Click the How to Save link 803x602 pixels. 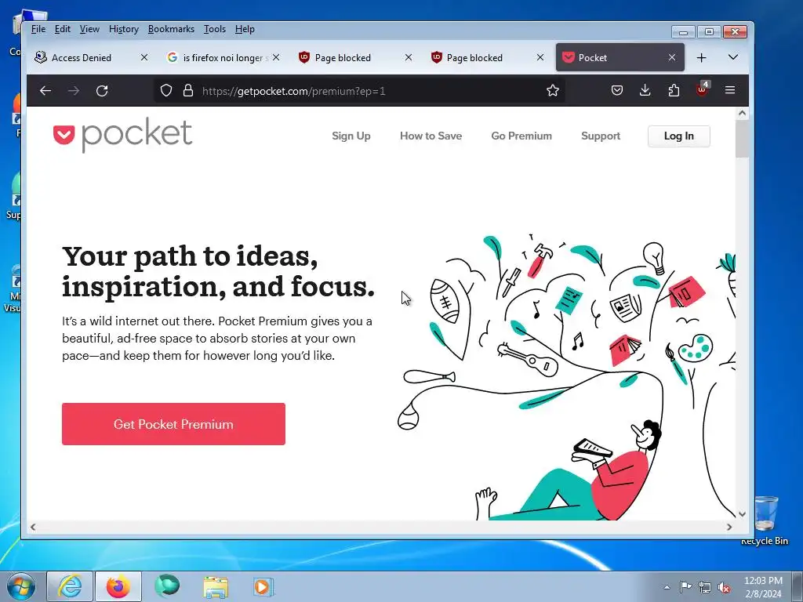[431, 136]
